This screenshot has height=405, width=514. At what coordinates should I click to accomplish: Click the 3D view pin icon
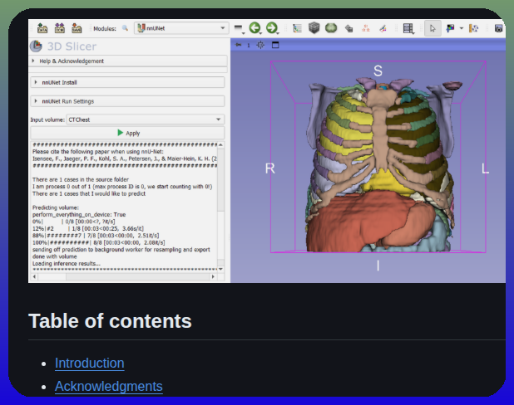[239, 45]
